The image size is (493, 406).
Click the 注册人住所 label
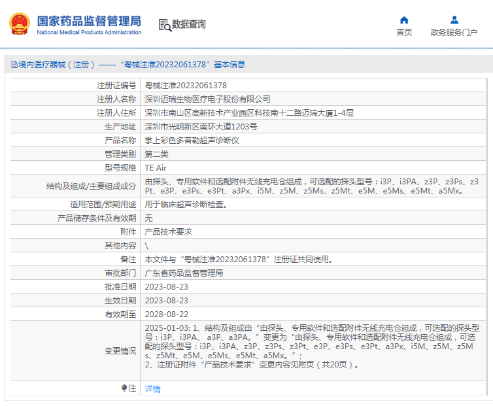(116, 113)
